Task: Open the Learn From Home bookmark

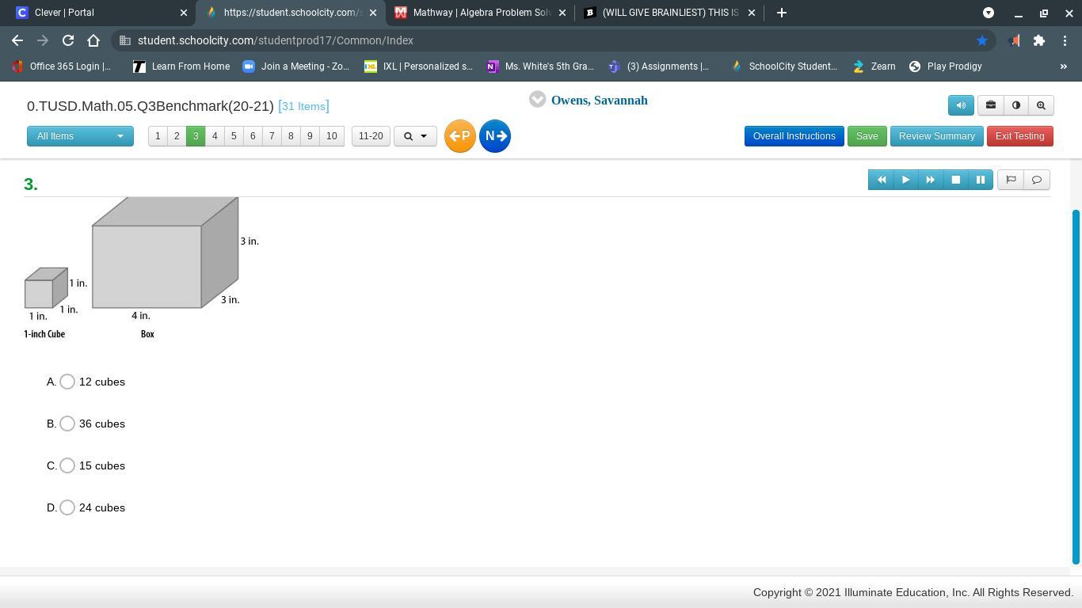Action: [181, 66]
